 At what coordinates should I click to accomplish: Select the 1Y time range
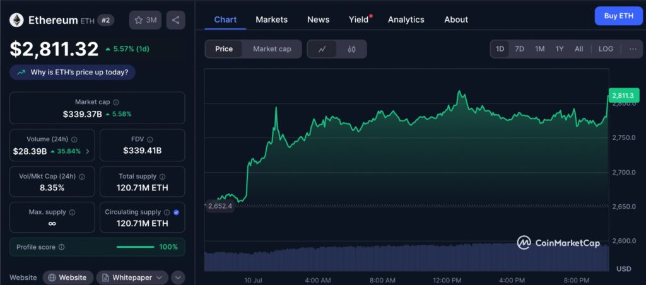(x=560, y=49)
